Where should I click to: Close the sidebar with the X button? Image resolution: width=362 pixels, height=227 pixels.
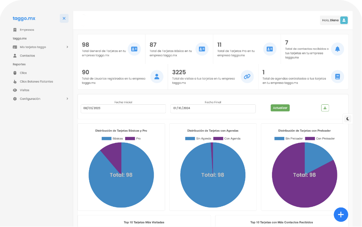click(x=64, y=18)
